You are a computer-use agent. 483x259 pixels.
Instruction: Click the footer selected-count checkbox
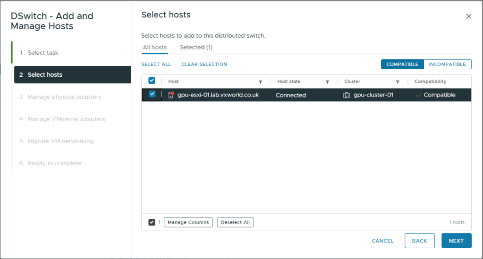[152, 222]
